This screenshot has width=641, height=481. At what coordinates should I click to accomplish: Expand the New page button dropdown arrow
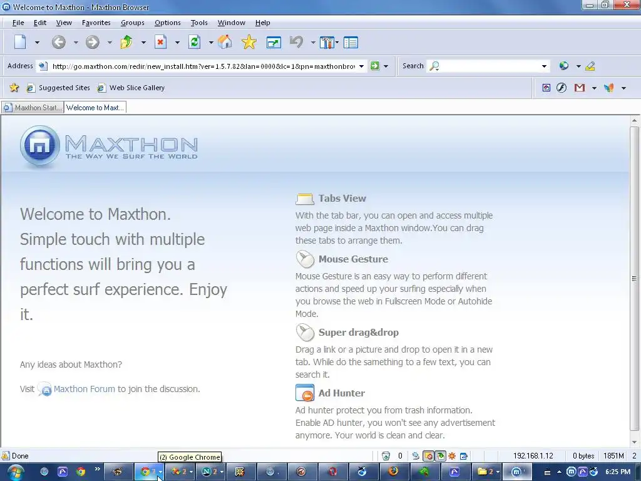click(x=37, y=43)
